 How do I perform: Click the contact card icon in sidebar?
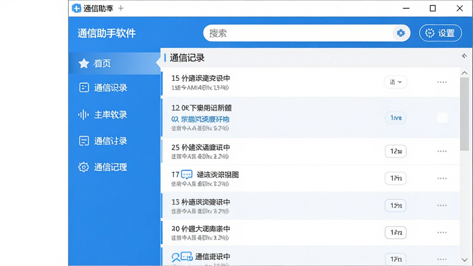84,87
